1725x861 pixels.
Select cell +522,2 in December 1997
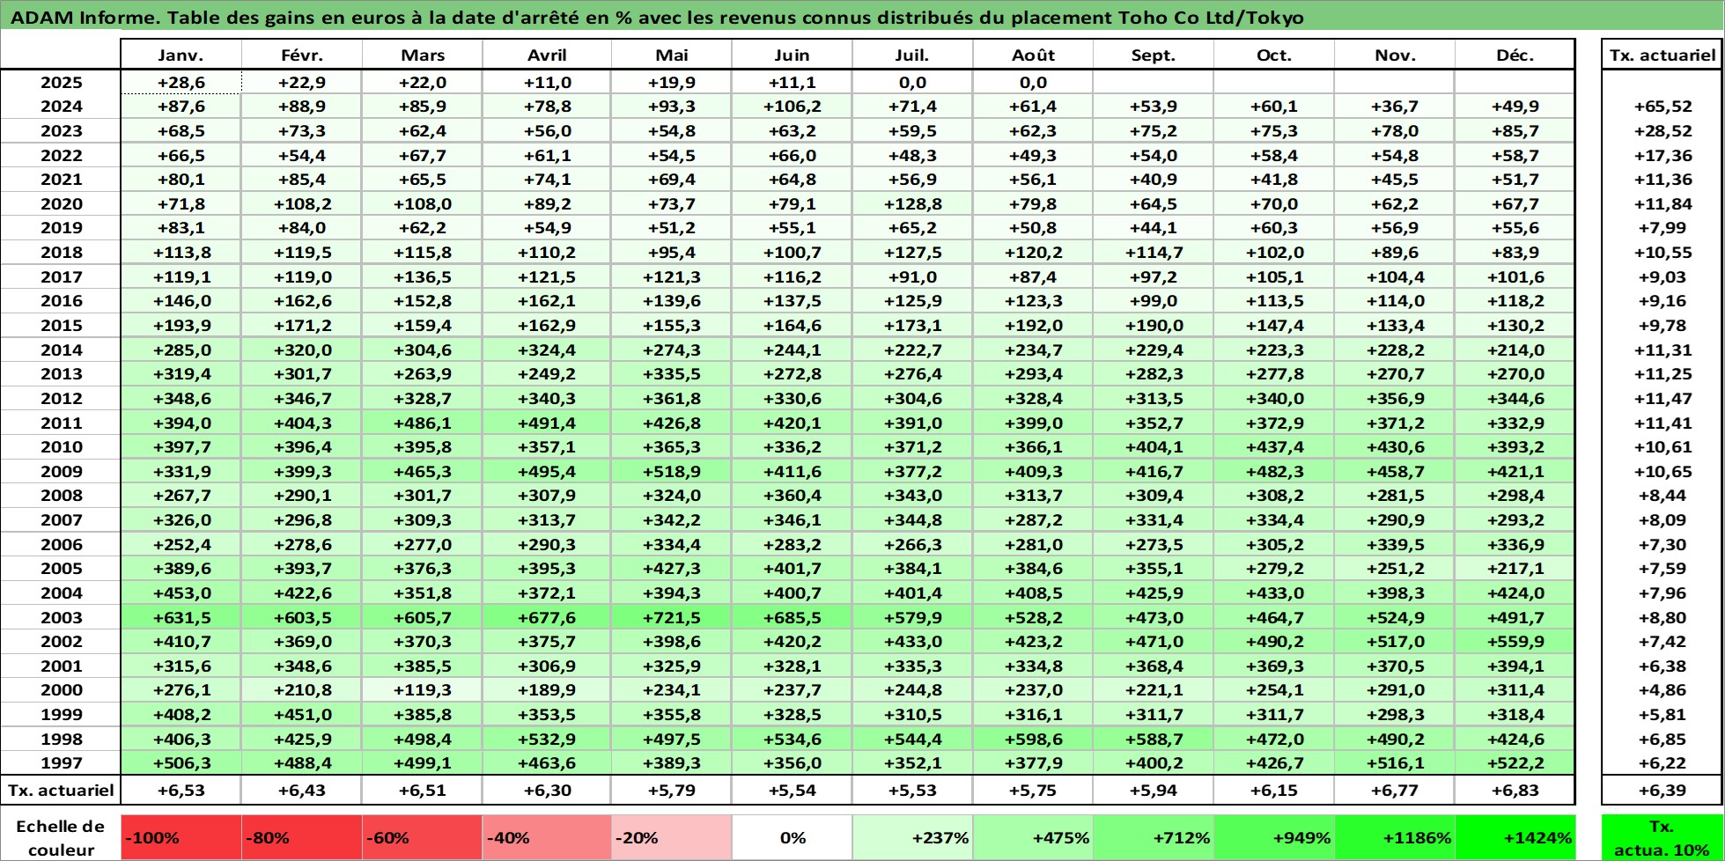(1515, 763)
